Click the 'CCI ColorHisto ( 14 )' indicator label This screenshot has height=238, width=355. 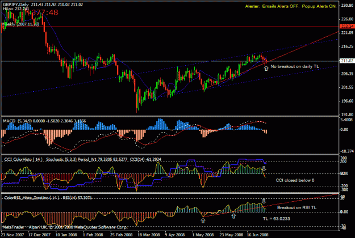[x=23, y=159]
